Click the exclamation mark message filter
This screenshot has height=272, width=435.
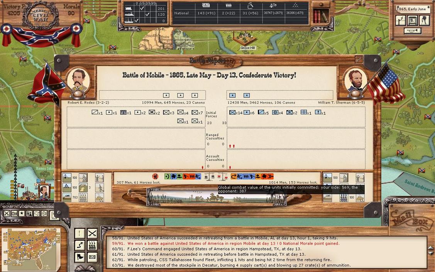[x=80, y=233]
